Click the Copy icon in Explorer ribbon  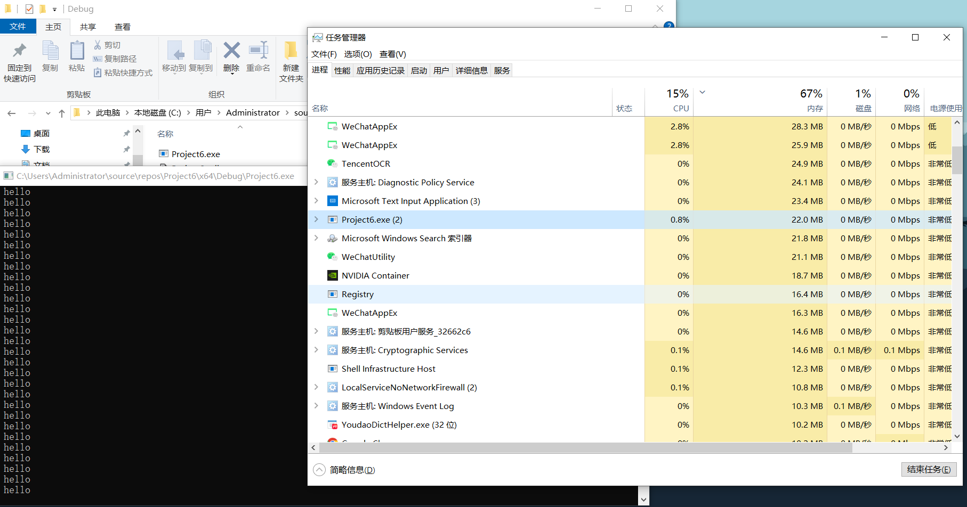(50, 51)
